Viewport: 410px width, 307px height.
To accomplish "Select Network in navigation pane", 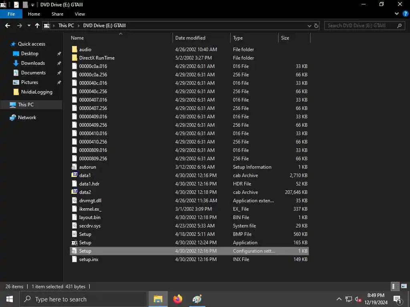I will pyautogui.click(x=27, y=118).
